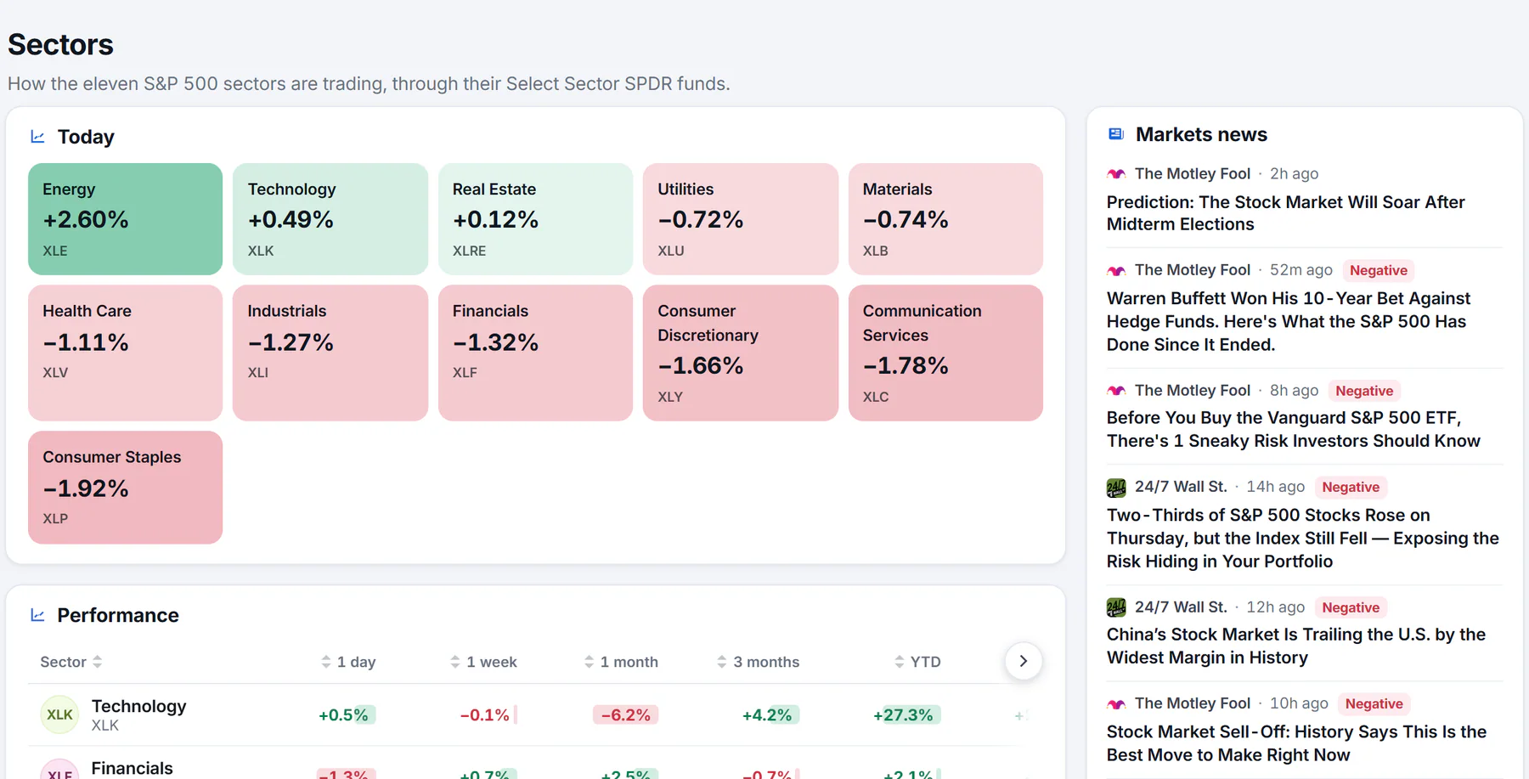Click the chart icon beside Today
Screen dimensions: 1529x779
coord(37,137)
